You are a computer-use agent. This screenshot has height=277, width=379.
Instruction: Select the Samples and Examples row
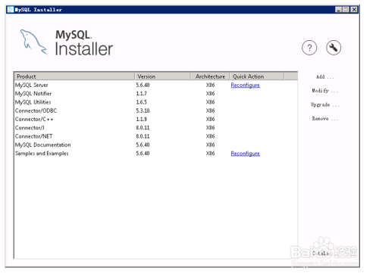coord(155,154)
